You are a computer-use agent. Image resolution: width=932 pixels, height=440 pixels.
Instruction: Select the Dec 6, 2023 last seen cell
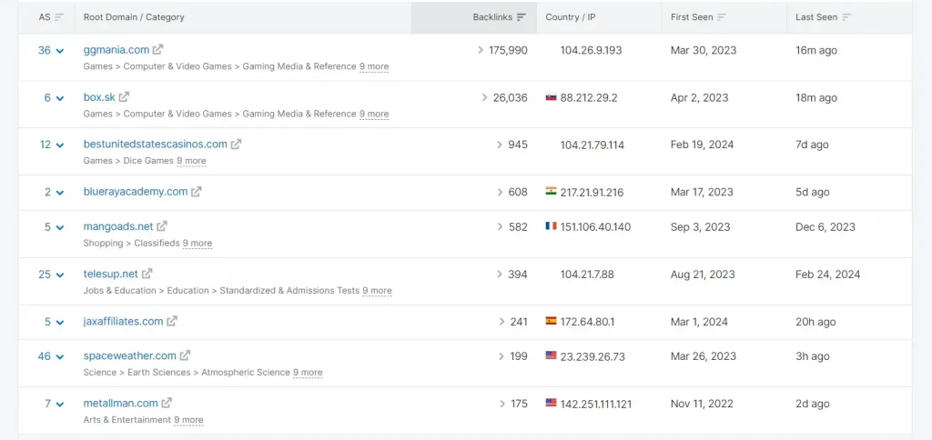(x=825, y=227)
